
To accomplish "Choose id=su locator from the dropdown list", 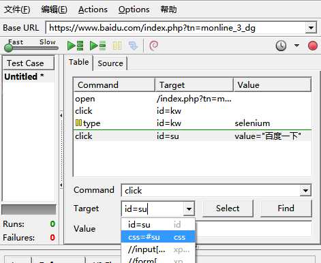I will coord(158,225).
